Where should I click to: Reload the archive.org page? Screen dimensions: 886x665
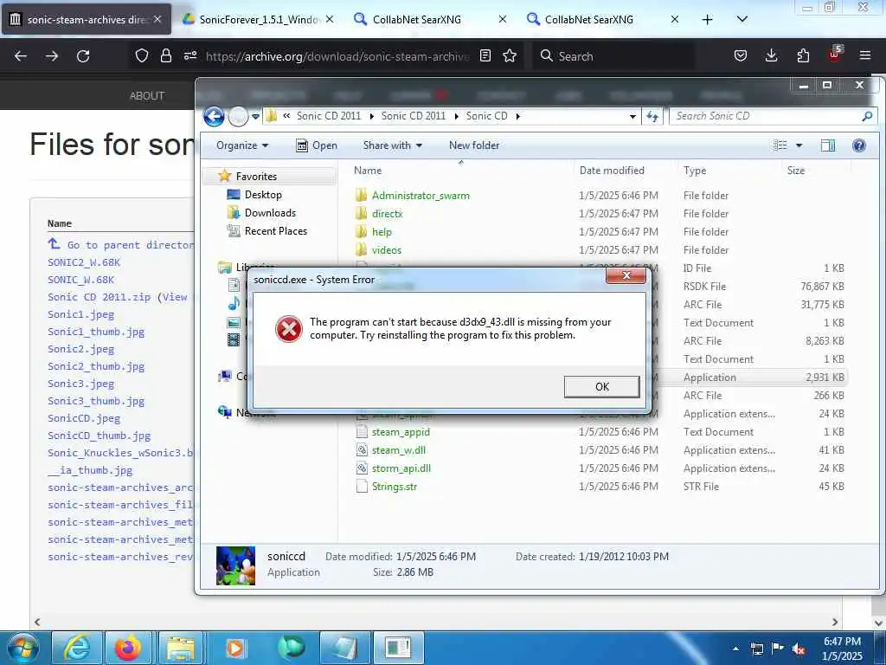point(83,56)
